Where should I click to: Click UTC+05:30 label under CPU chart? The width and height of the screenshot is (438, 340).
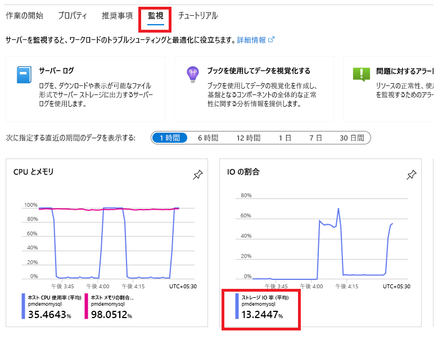tap(183, 287)
